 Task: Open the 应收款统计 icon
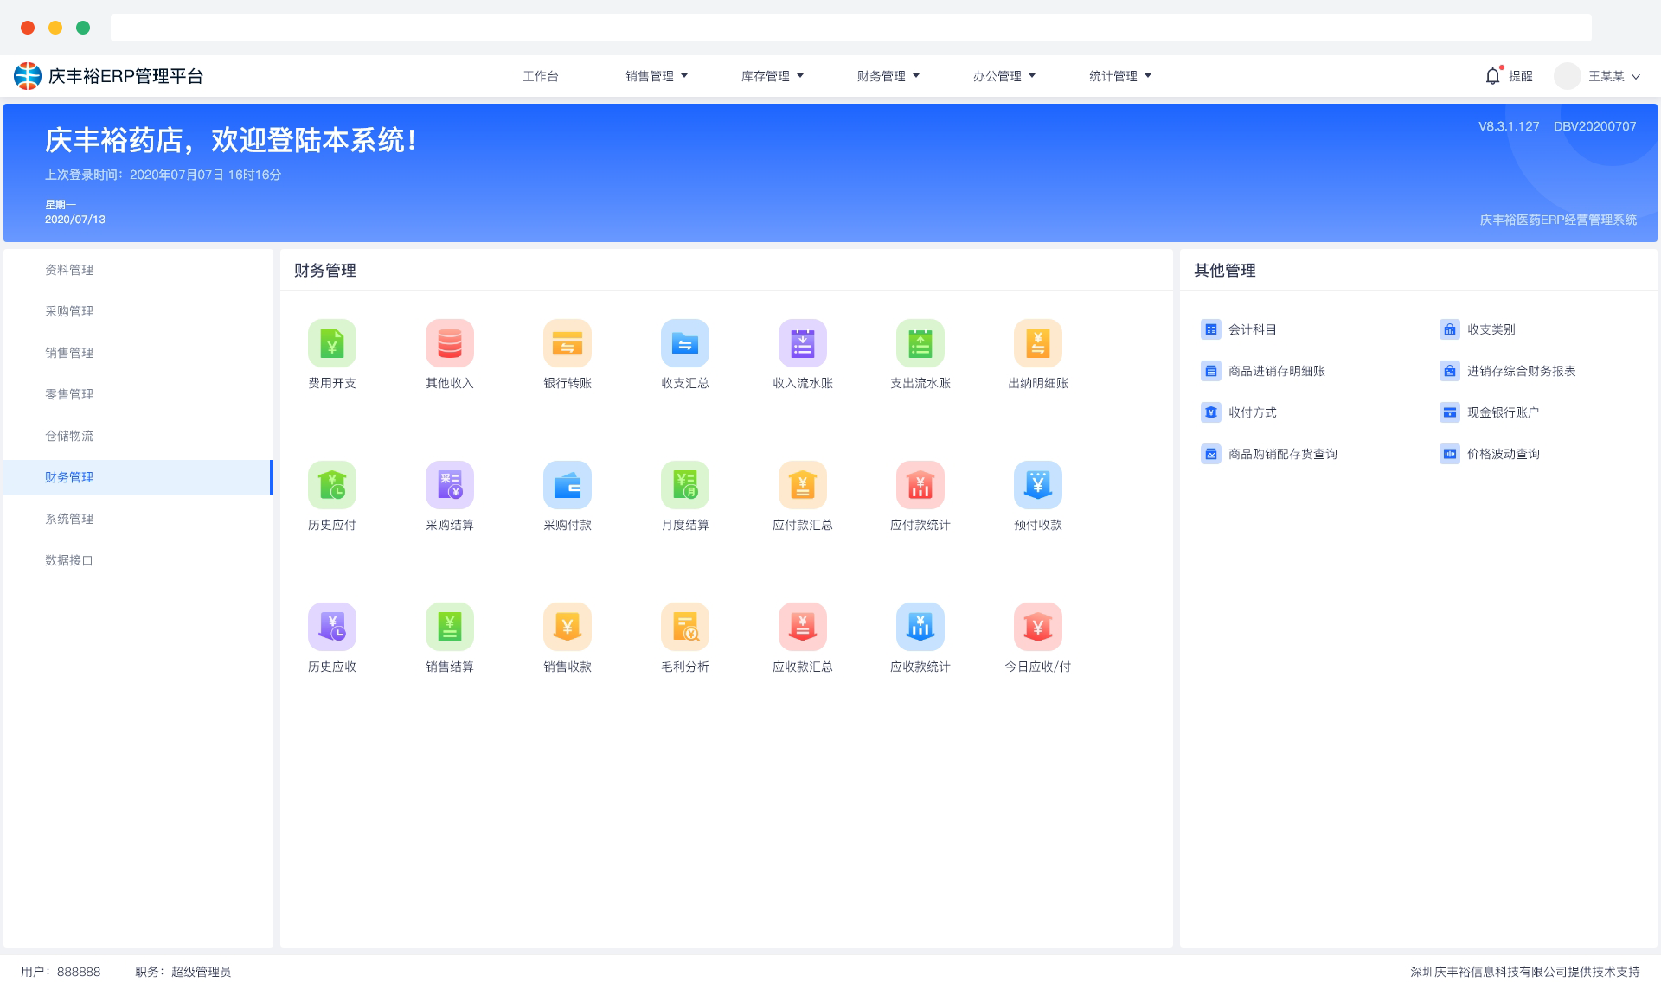tap(920, 627)
